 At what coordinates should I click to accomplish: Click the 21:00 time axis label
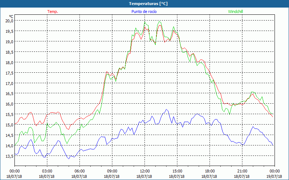242,171
